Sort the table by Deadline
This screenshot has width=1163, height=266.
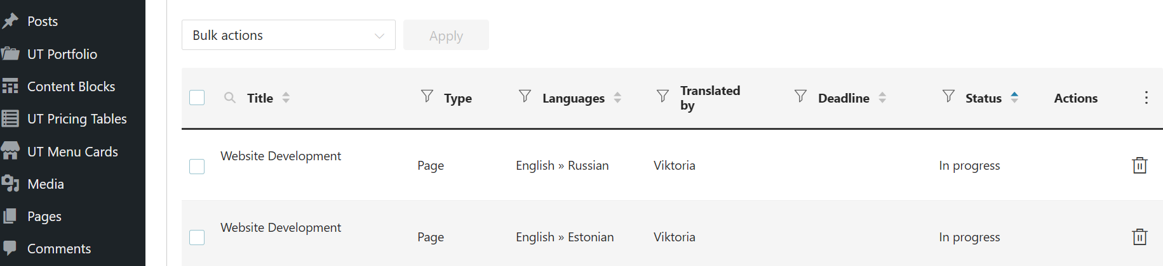pos(882,98)
